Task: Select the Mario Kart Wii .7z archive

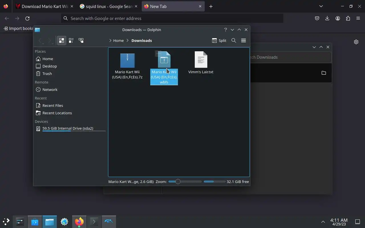Action: click(127, 66)
